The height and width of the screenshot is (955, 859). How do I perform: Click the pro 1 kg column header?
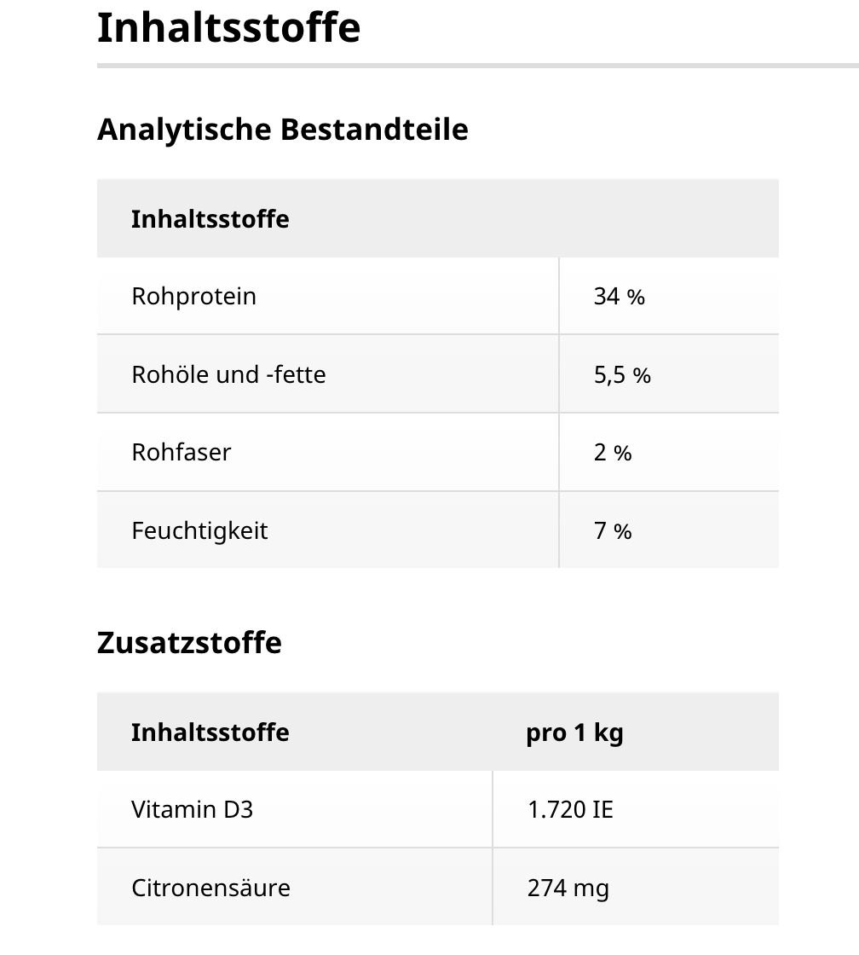pos(574,732)
